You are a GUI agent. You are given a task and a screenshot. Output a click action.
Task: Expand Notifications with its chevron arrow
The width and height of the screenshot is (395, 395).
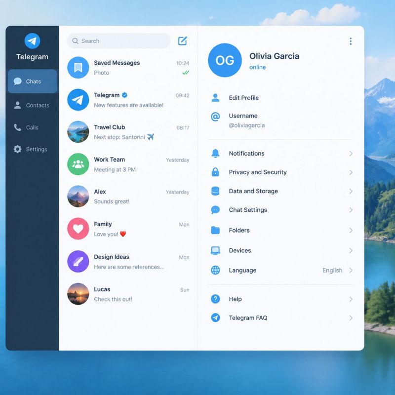coord(351,154)
